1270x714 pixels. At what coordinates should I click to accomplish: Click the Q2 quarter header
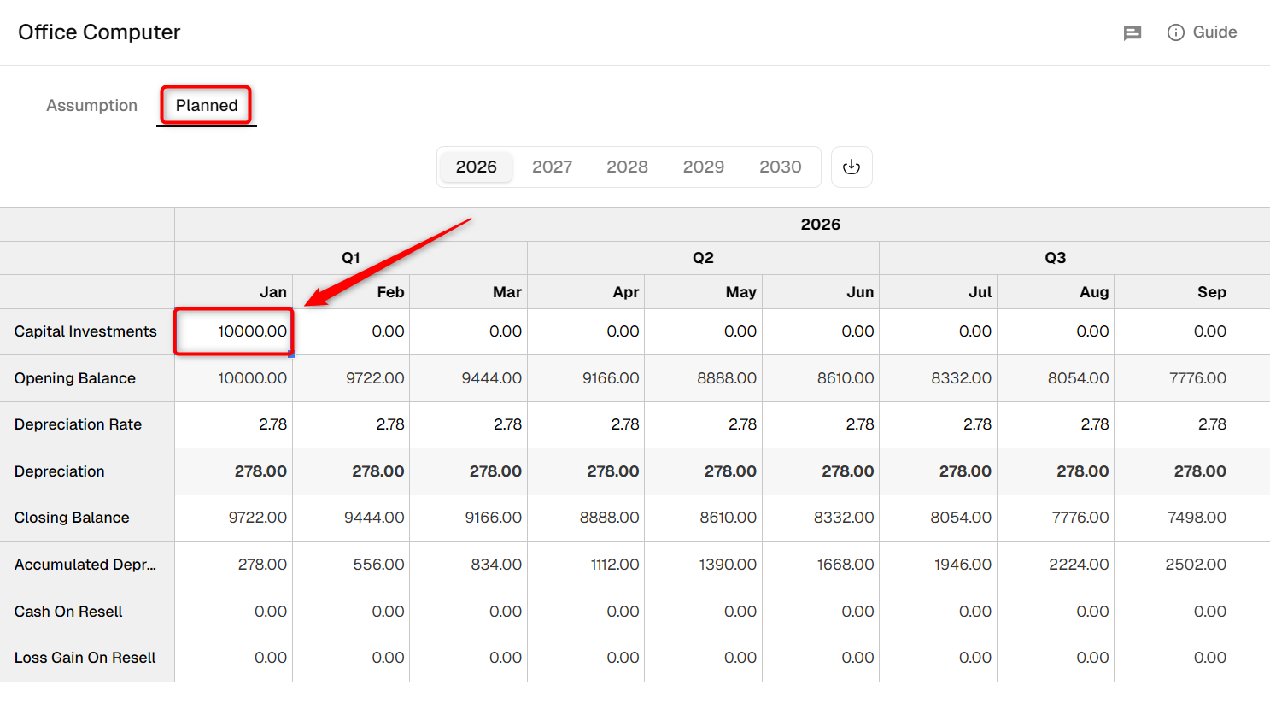pos(703,258)
